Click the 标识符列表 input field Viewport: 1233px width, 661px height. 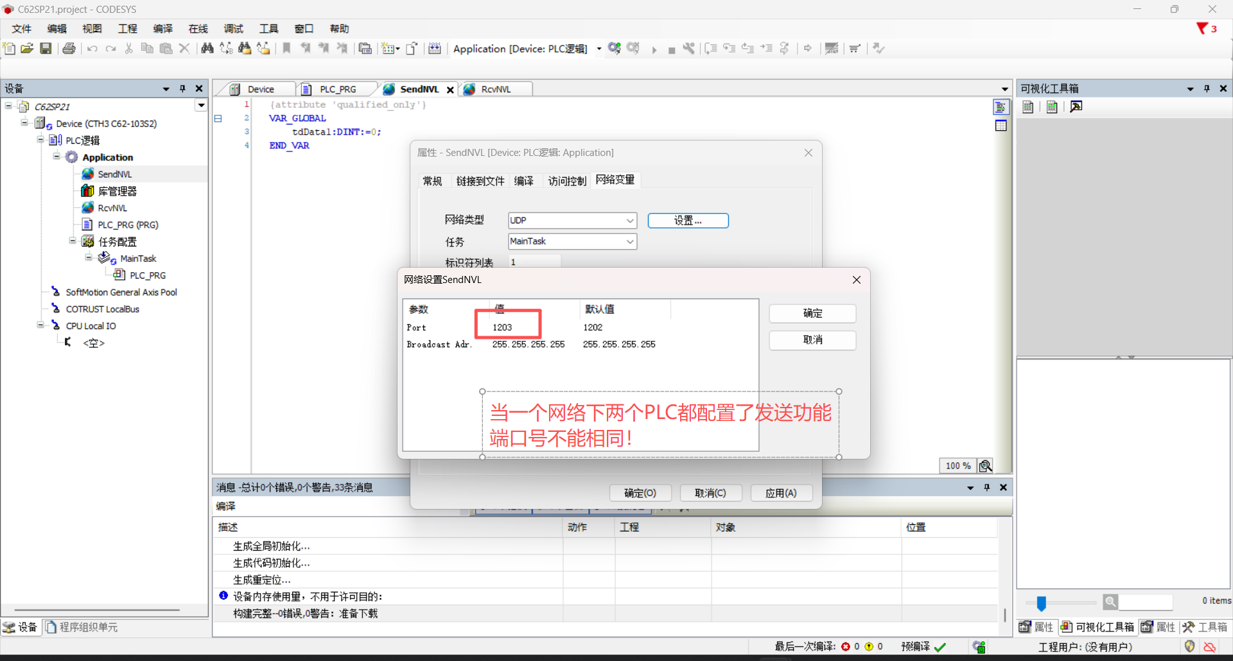pos(534,262)
